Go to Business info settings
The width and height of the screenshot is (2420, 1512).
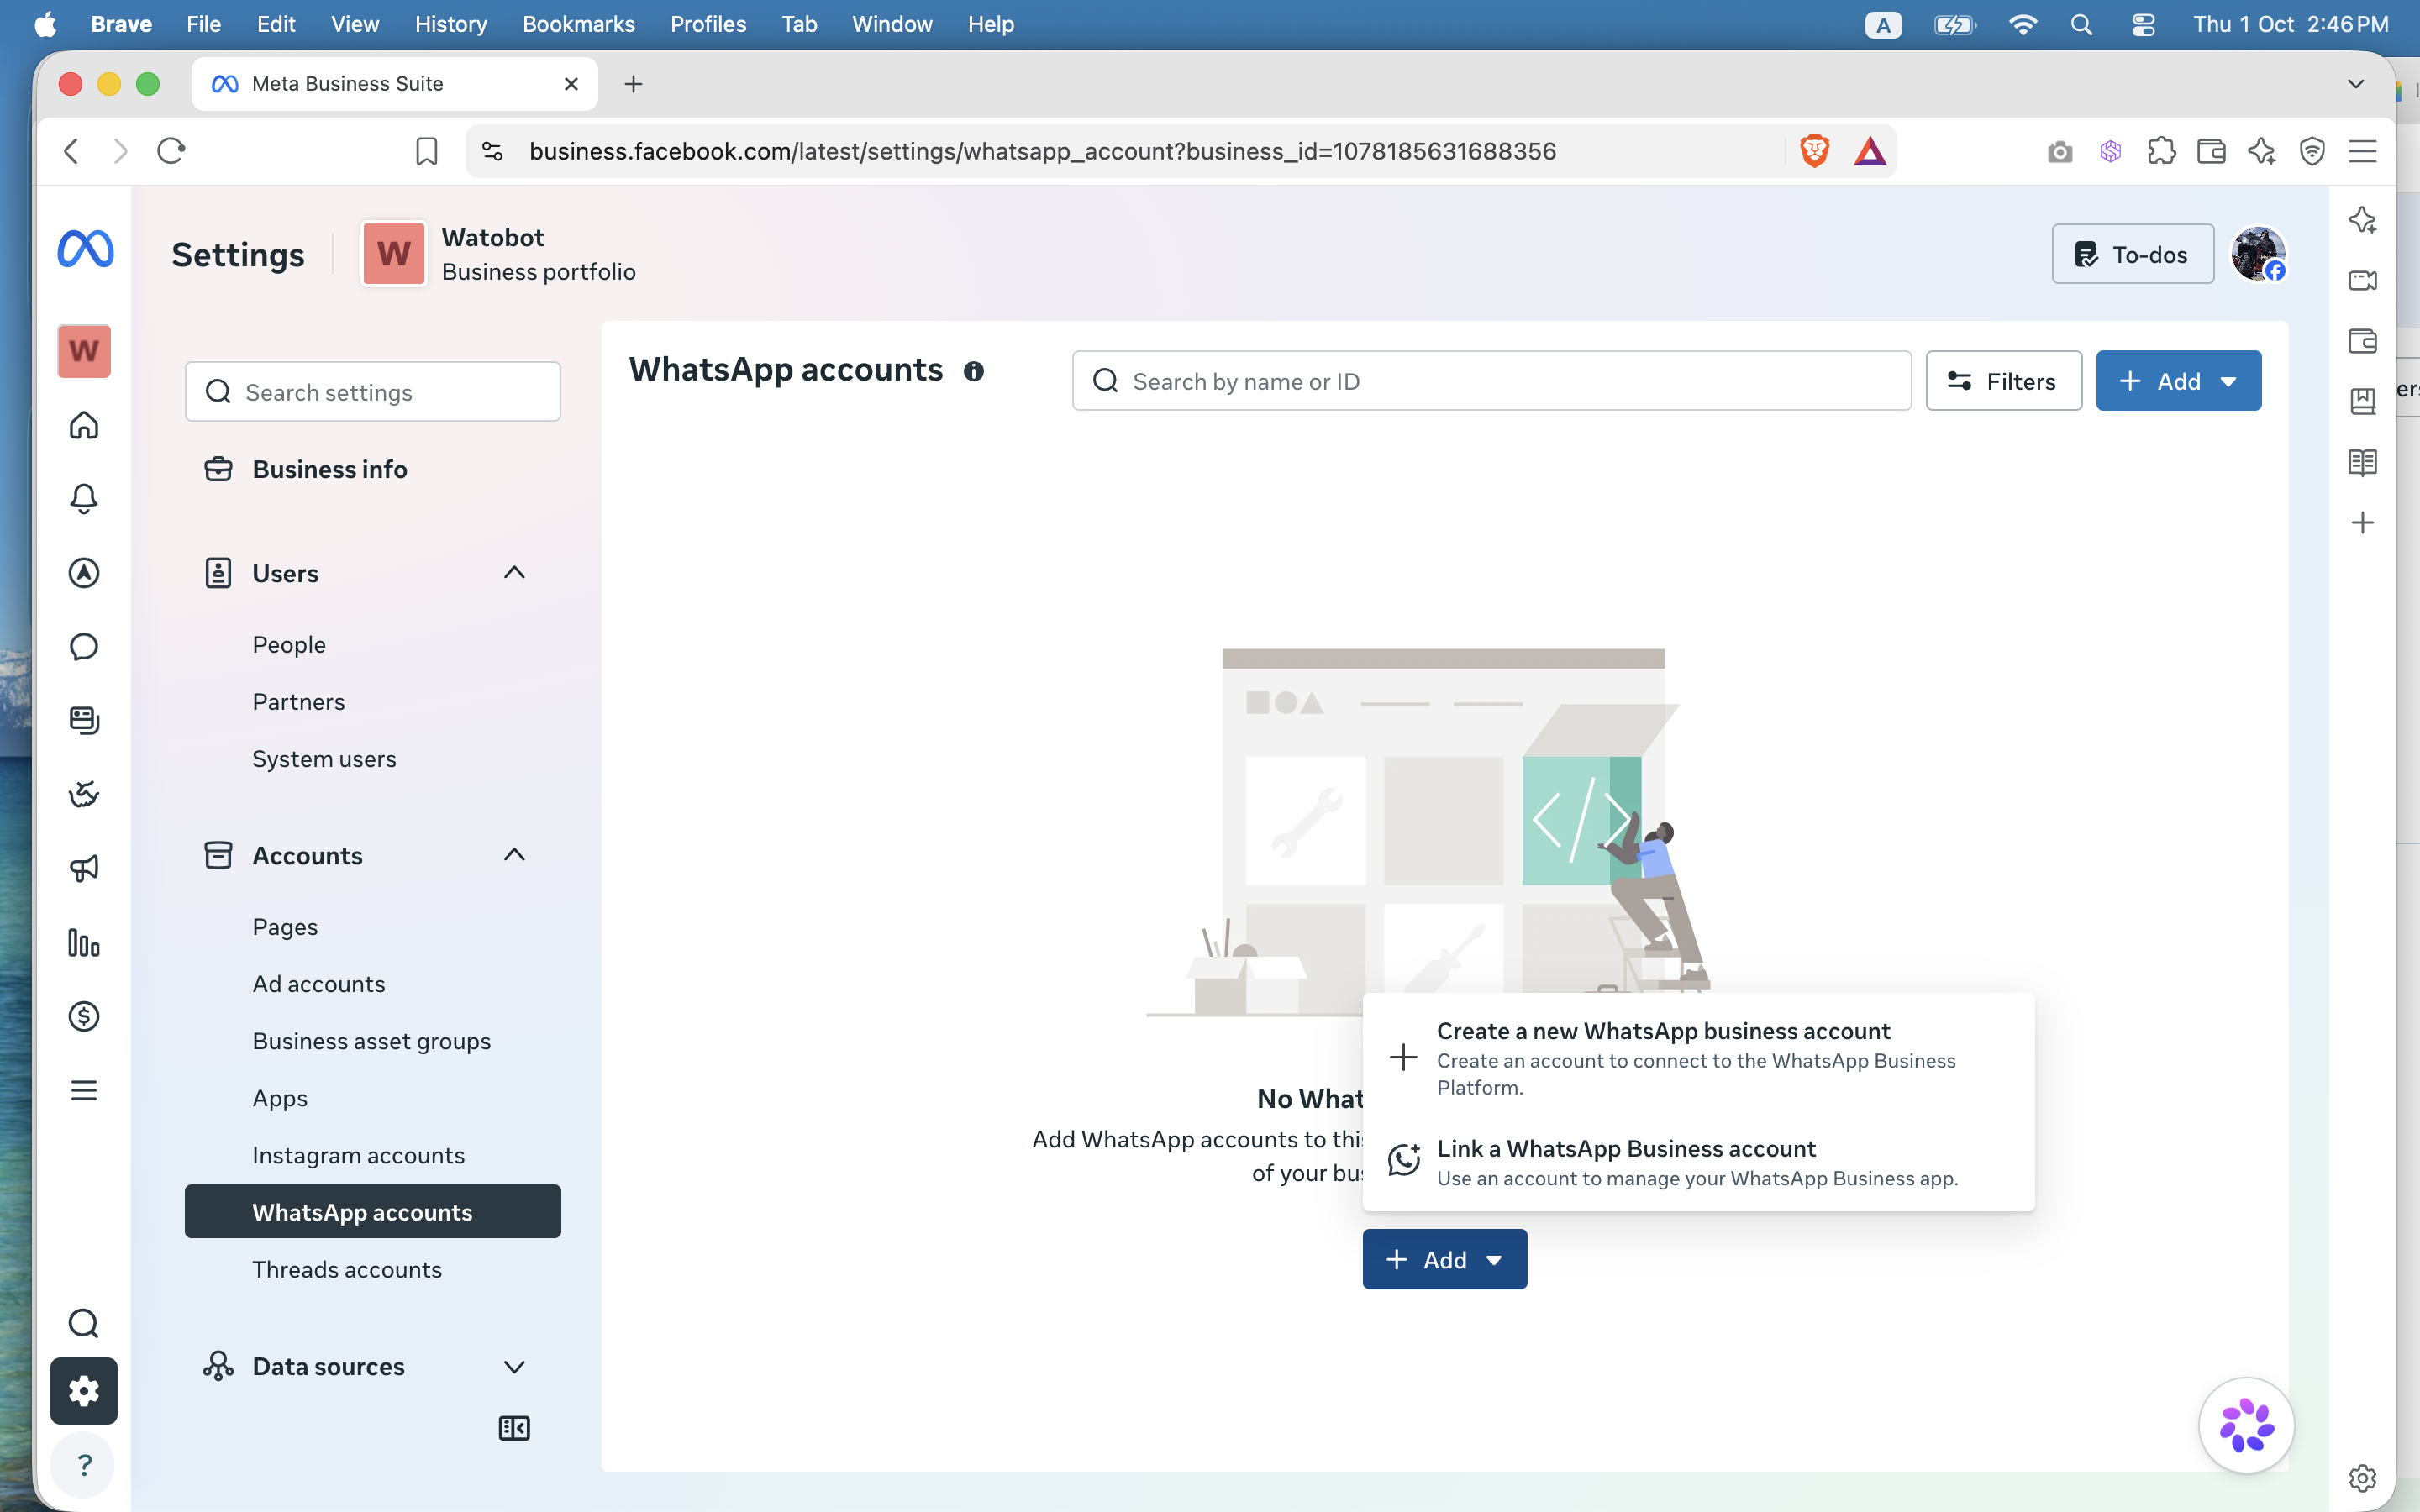pyautogui.click(x=329, y=469)
